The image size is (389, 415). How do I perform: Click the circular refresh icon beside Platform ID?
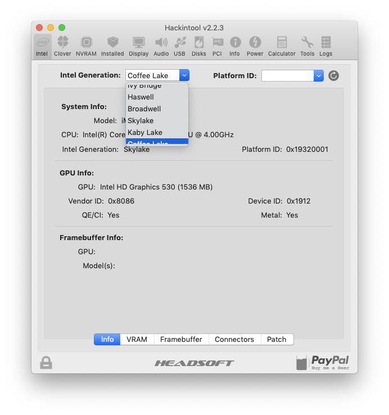(333, 76)
